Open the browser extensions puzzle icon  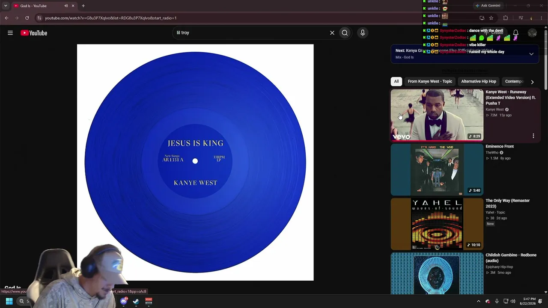tap(506, 18)
